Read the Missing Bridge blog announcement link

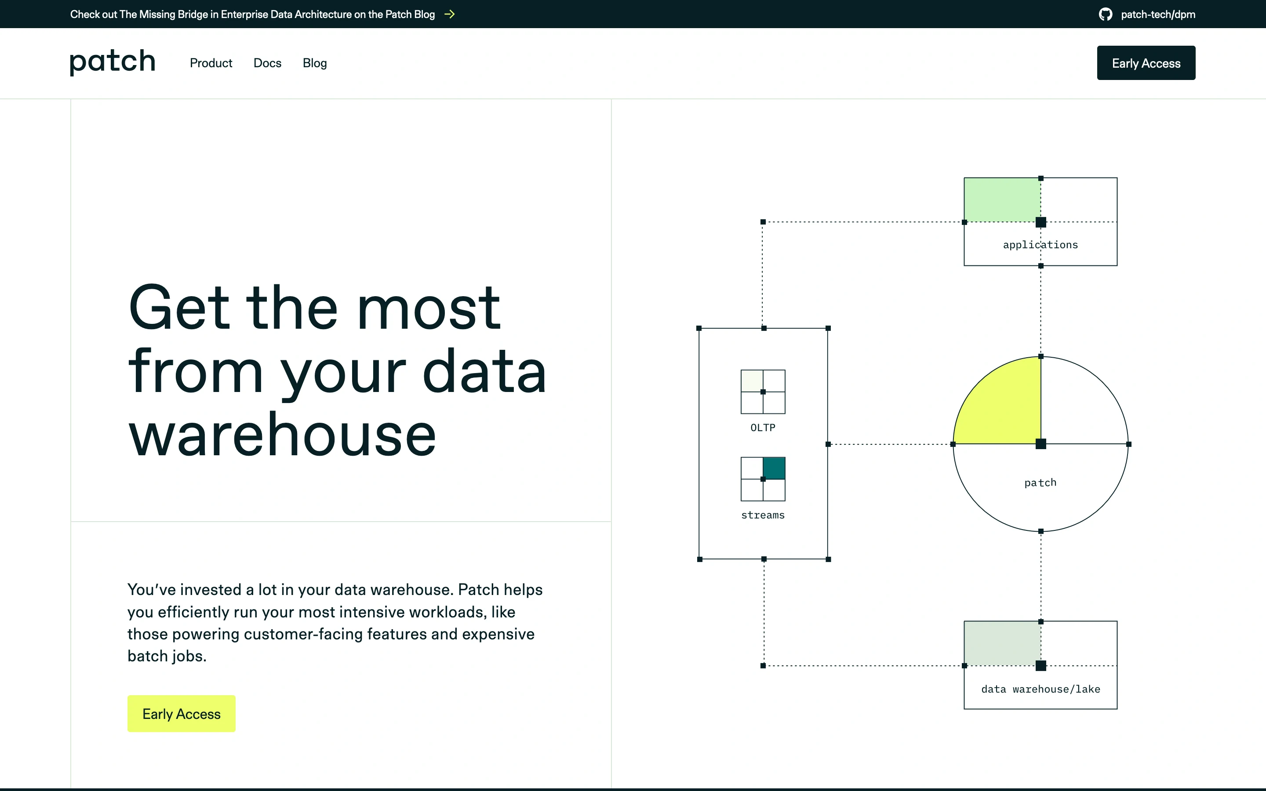[252, 14]
